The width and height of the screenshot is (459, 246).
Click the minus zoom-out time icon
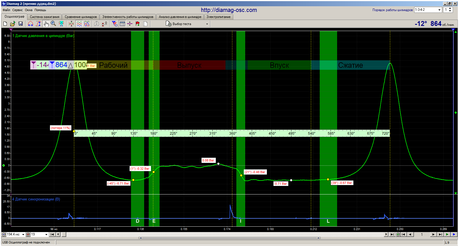4,234
